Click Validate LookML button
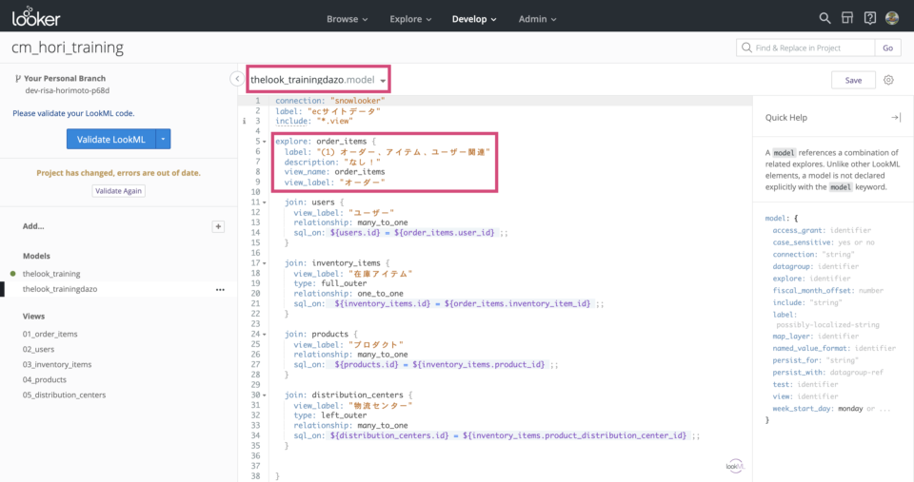Screen dimensions: 914x482 (110, 139)
